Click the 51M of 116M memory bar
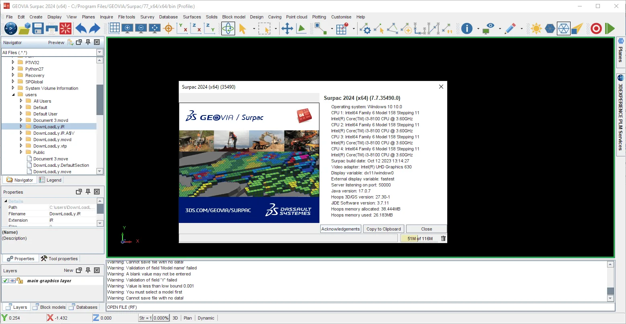626x324 pixels. [x=420, y=239]
